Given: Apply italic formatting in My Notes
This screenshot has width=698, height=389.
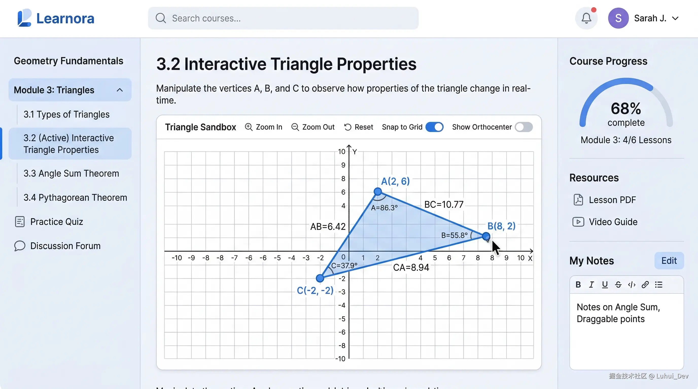Looking at the screenshot, I should click(x=591, y=285).
